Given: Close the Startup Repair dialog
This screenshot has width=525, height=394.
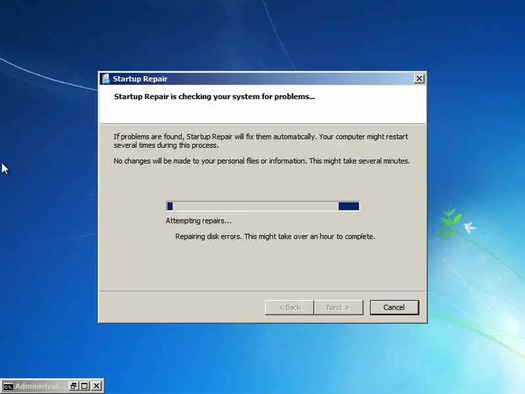Looking at the screenshot, I should tap(419, 79).
